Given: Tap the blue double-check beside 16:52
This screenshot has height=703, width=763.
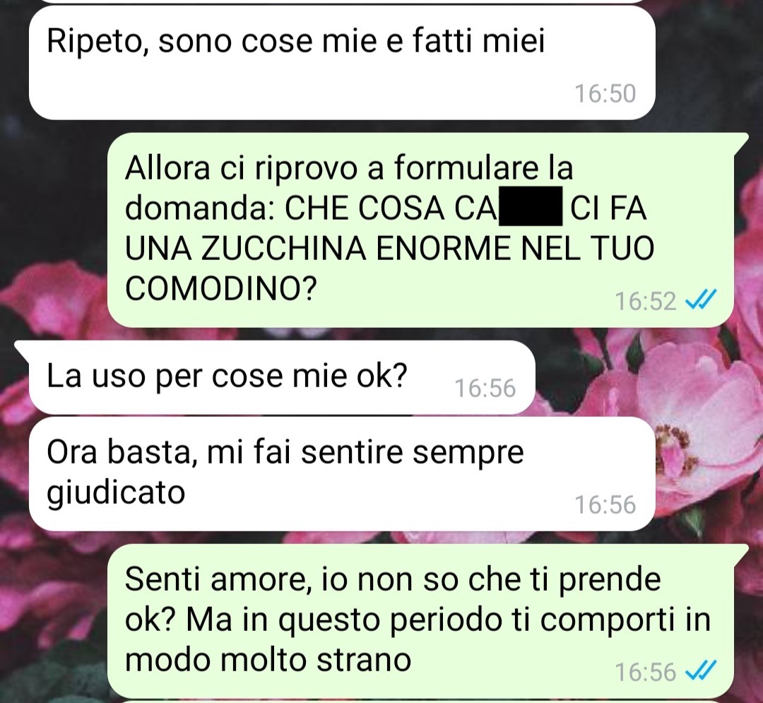Looking at the screenshot, I should [x=700, y=300].
